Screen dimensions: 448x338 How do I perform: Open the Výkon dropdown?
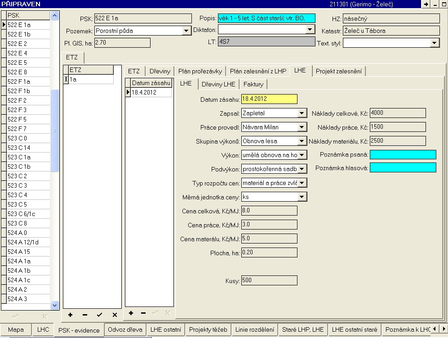point(302,155)
